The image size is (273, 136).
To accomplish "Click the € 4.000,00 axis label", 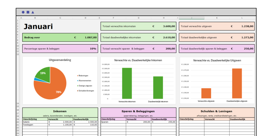I will tap(106, 64).
